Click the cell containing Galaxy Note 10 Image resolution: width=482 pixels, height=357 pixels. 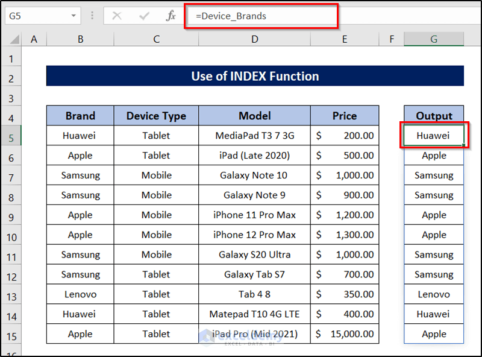[254, 175]
